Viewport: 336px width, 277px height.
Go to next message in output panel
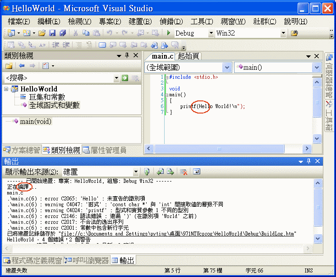[170, 172]
